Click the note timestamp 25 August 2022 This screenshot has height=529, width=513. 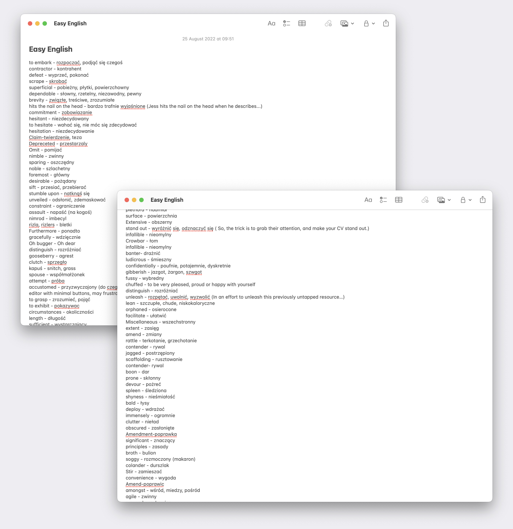[208, 39]
